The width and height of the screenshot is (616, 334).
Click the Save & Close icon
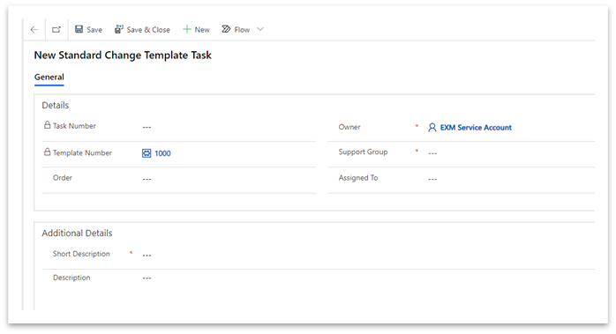pyautogui.click(x=118, y=29)
